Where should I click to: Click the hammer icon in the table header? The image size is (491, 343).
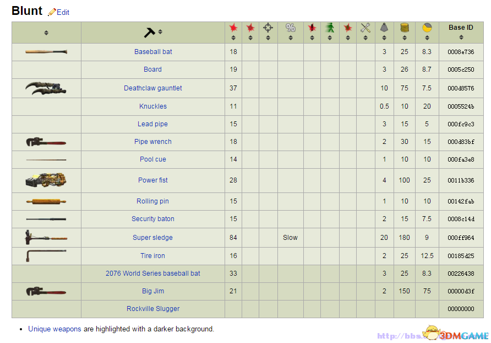149,33
